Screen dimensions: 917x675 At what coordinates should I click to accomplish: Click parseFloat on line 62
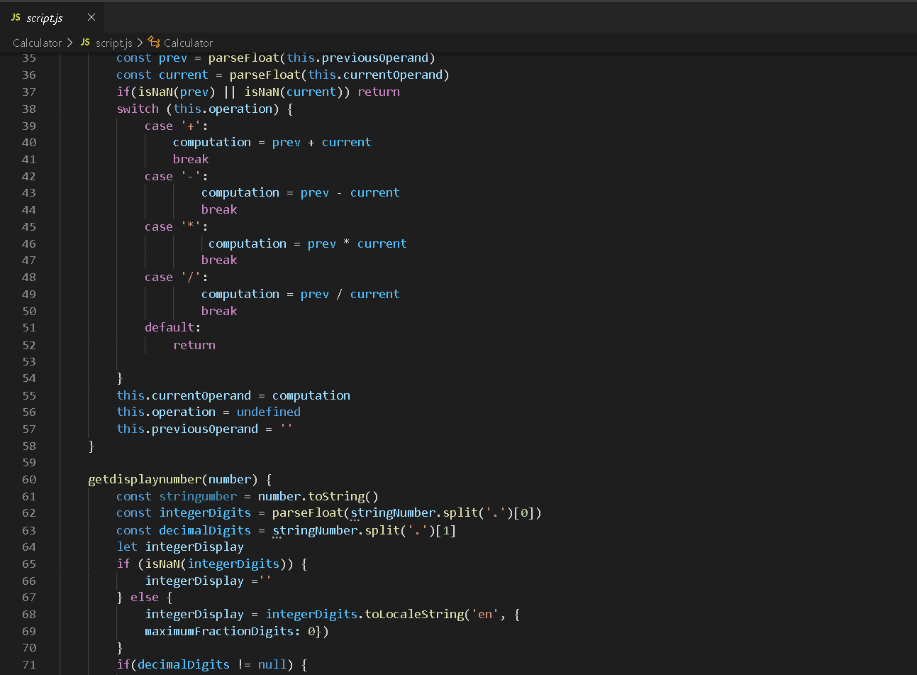point(308,512)
